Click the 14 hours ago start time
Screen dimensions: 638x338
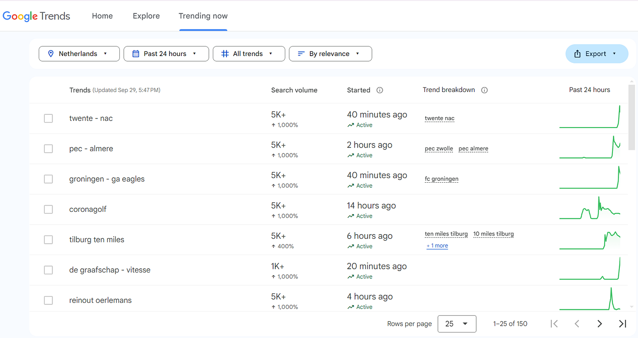tap(371, 205)
